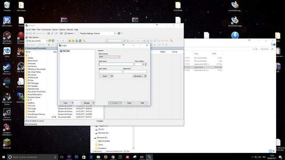
Task: Click the open directory folder icon
Action: [x=49, y=41]
